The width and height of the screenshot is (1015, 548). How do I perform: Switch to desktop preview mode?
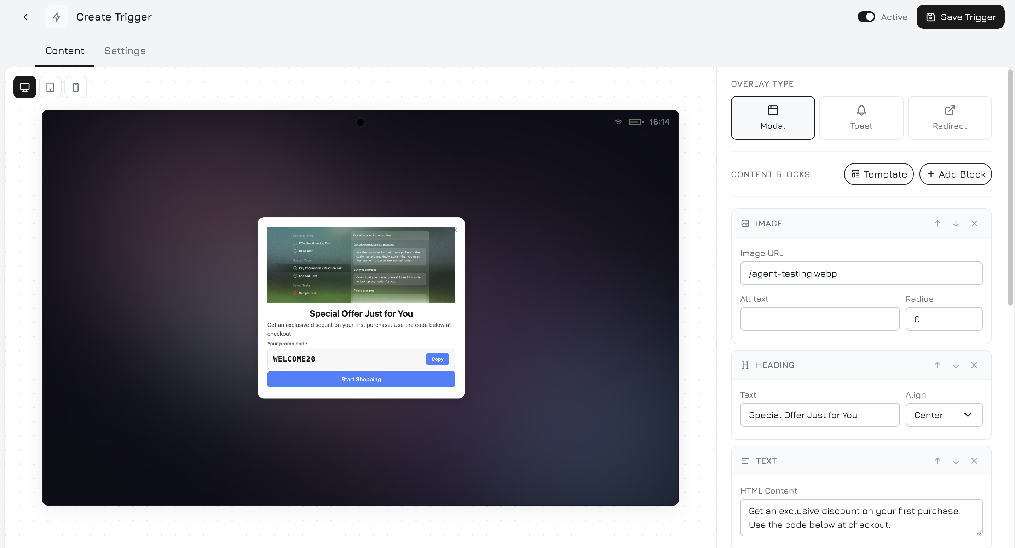(x=24, y=87)
